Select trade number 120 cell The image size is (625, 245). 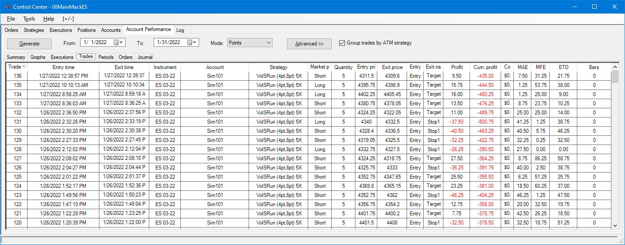click(18, 223)
